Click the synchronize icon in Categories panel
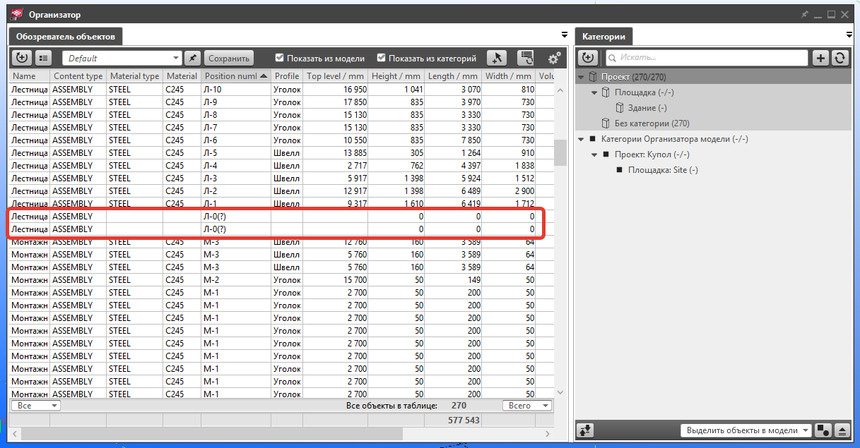Screen dimensions: 860x448 840,59
